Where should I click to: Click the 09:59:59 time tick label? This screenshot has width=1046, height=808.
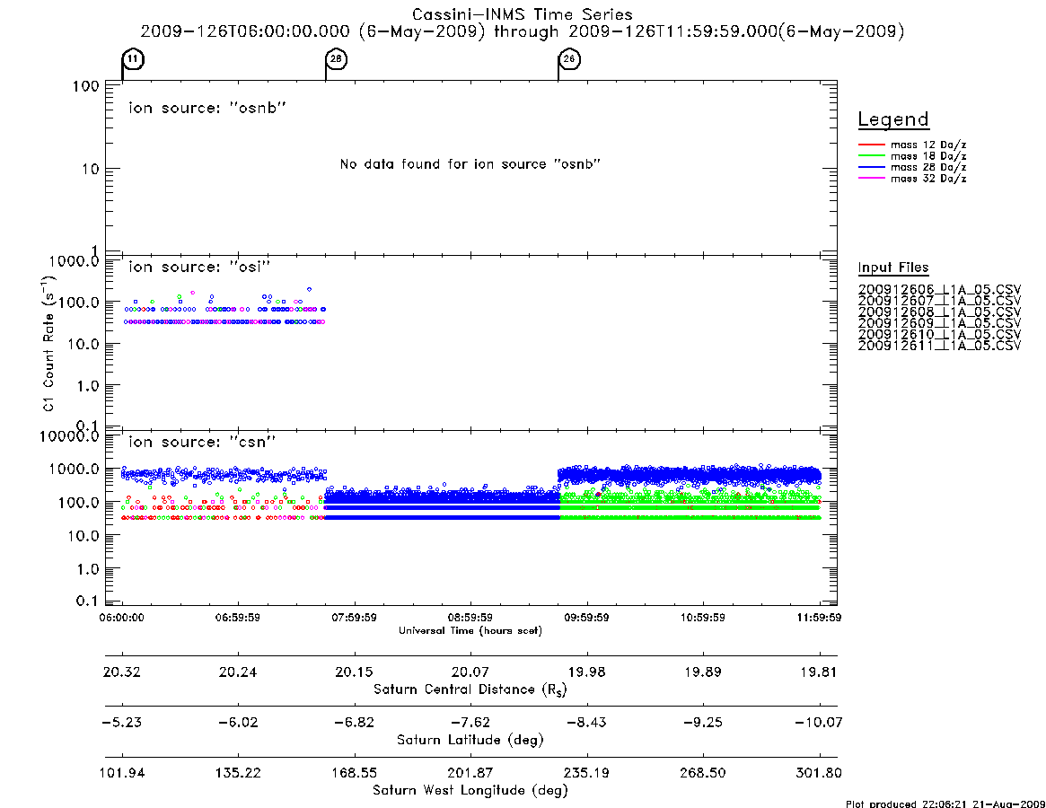(x=586, y=618)
